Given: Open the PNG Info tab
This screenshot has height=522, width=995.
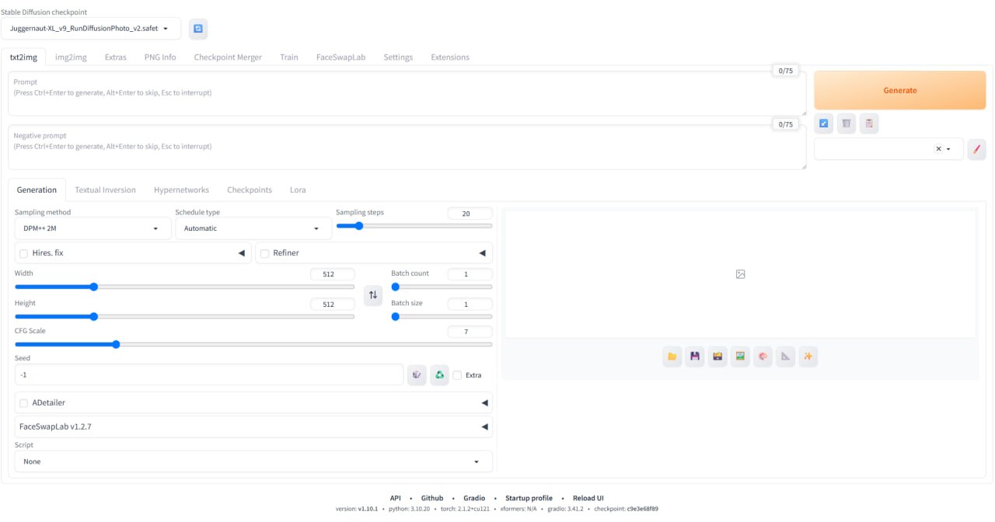Looking at the screenshot, I should click(160, 57).
